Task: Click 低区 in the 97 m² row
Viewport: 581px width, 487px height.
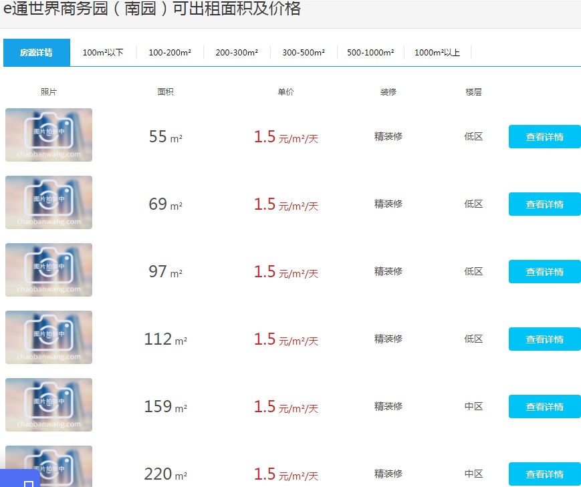Action: coord(473,271)
